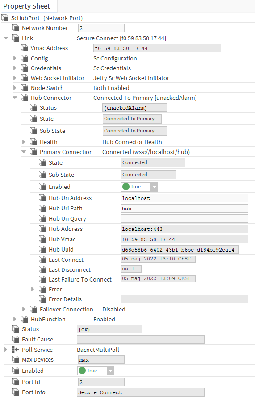
Task: Select the Property Sheet tab
Action: (x=26, y=6)
